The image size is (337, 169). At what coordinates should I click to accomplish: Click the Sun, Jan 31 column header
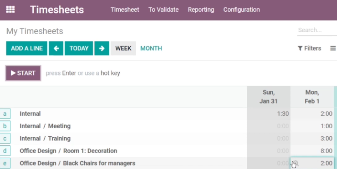click(269, 97)
